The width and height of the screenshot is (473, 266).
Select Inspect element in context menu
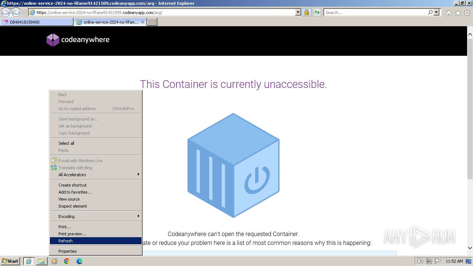point(96,206)
